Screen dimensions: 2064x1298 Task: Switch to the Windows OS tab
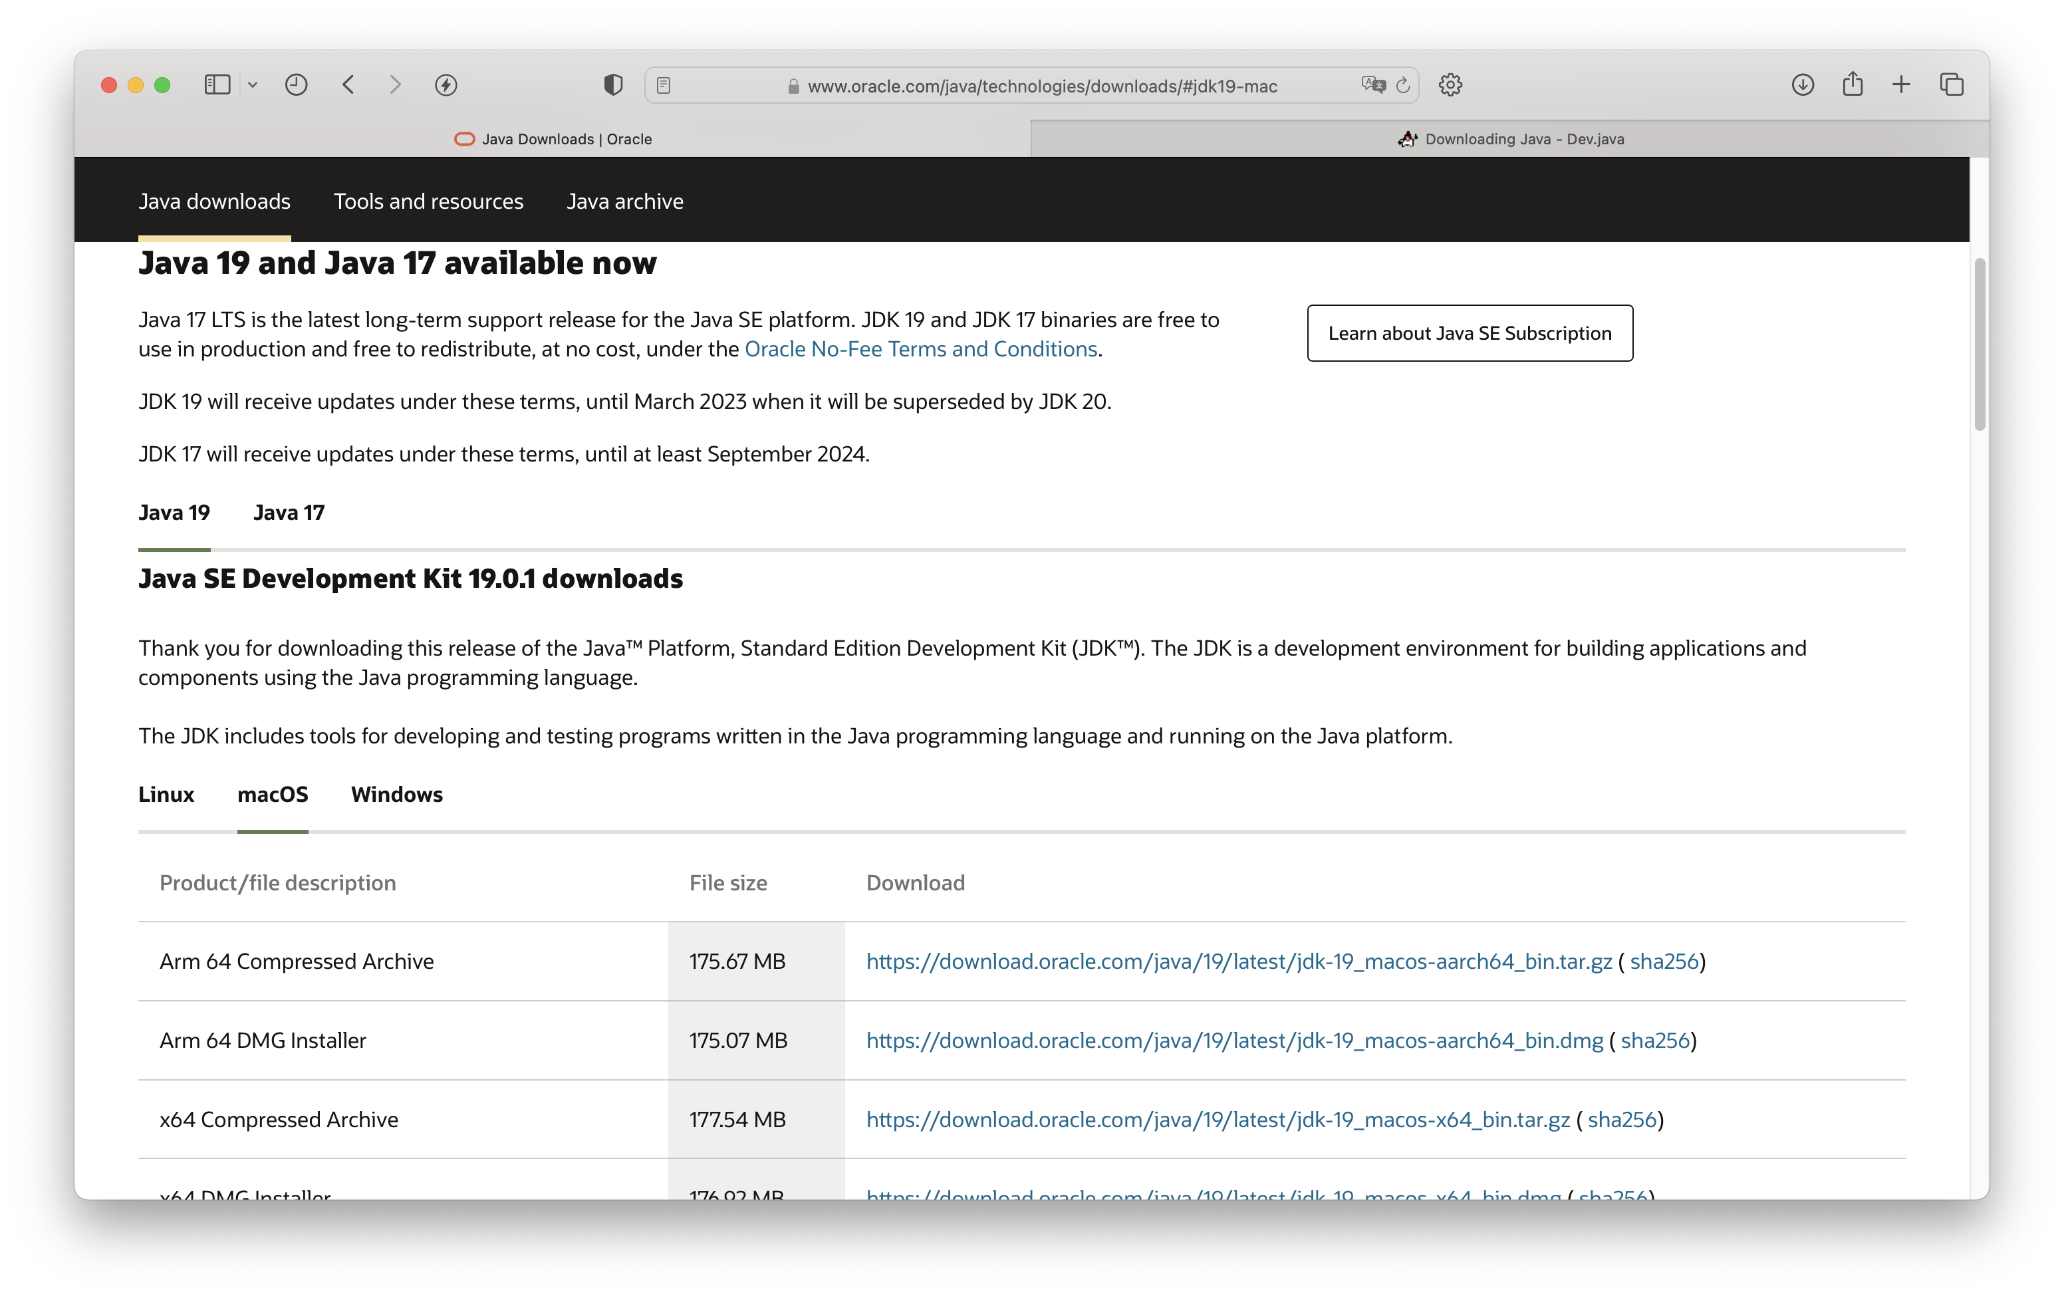pos(396,793)
